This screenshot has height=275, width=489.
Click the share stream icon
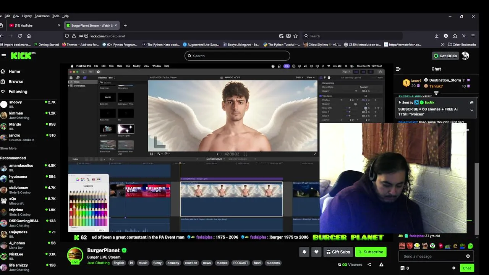[369, 264]
